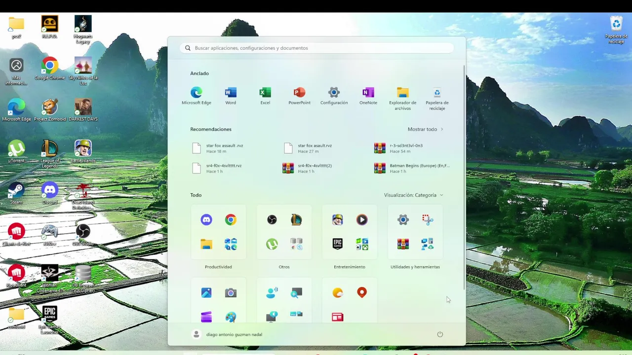Image resolution: width=632 pixels, height=355 pixels.
Task: Open Excel in pinned section
Action: coord(265,96)
